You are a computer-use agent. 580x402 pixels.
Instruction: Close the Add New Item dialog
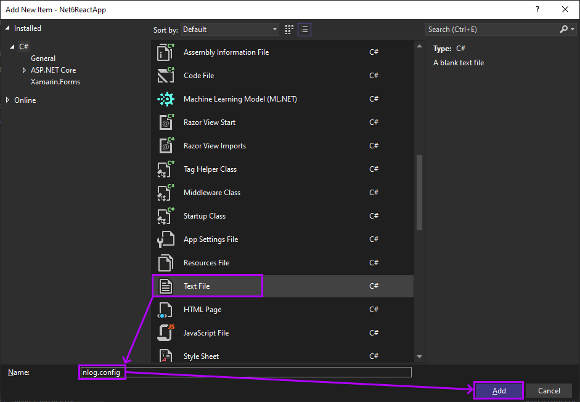565,10
